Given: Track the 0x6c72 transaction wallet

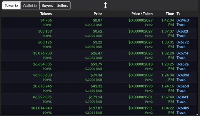Looking at the screenshot, I should 181,47.
